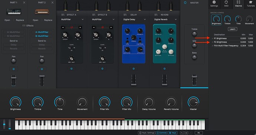Click the Part 1 synth thumbnail
This screenshot has height=135, width=256.
[x=14, y=11]
